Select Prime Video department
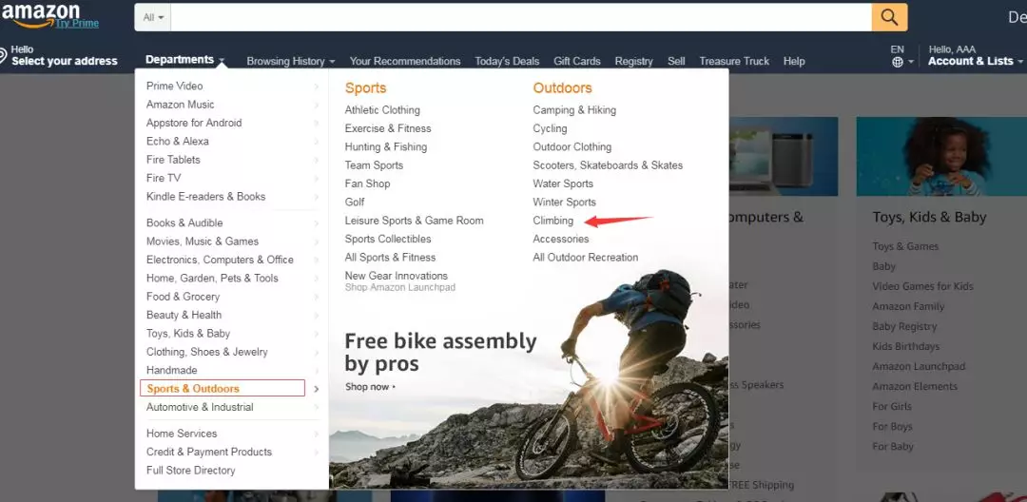The width and height of the screenshot is (1027, 502). tap(174, 86)
